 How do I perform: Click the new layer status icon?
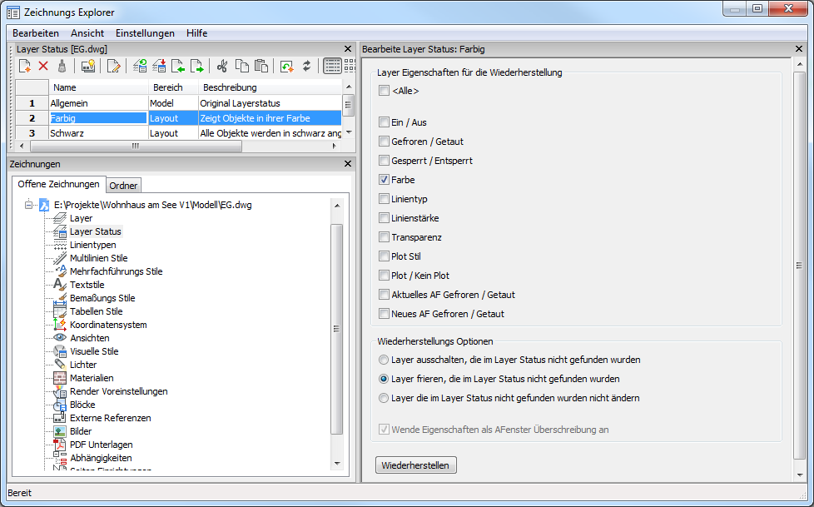click(x=25, y=66)
